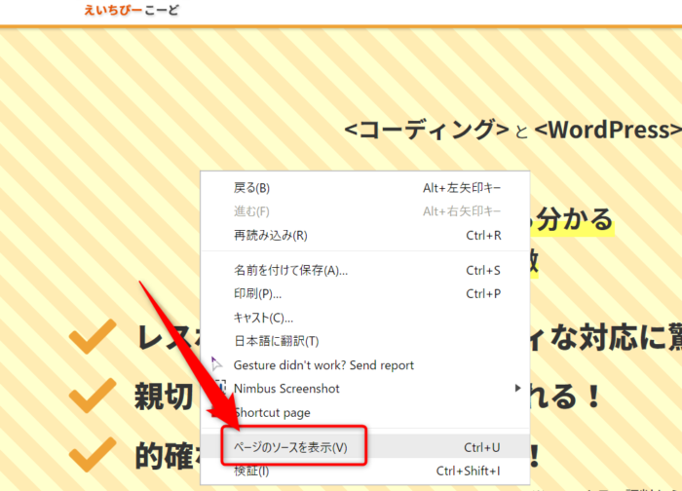682x491 pixels.
Task: Choose 再読み込み(R) to reload page
Action: tap(270, 235)
